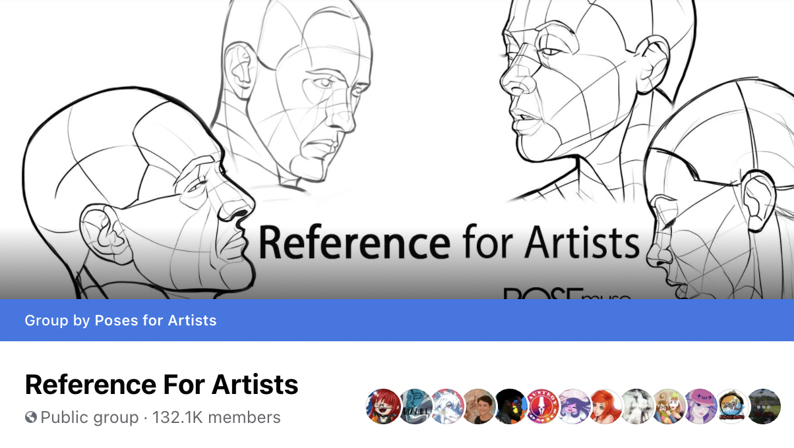The image size is (794, 448).
Task: Open the dark silhouette with colorful face avatar
Action: [510, 406]
